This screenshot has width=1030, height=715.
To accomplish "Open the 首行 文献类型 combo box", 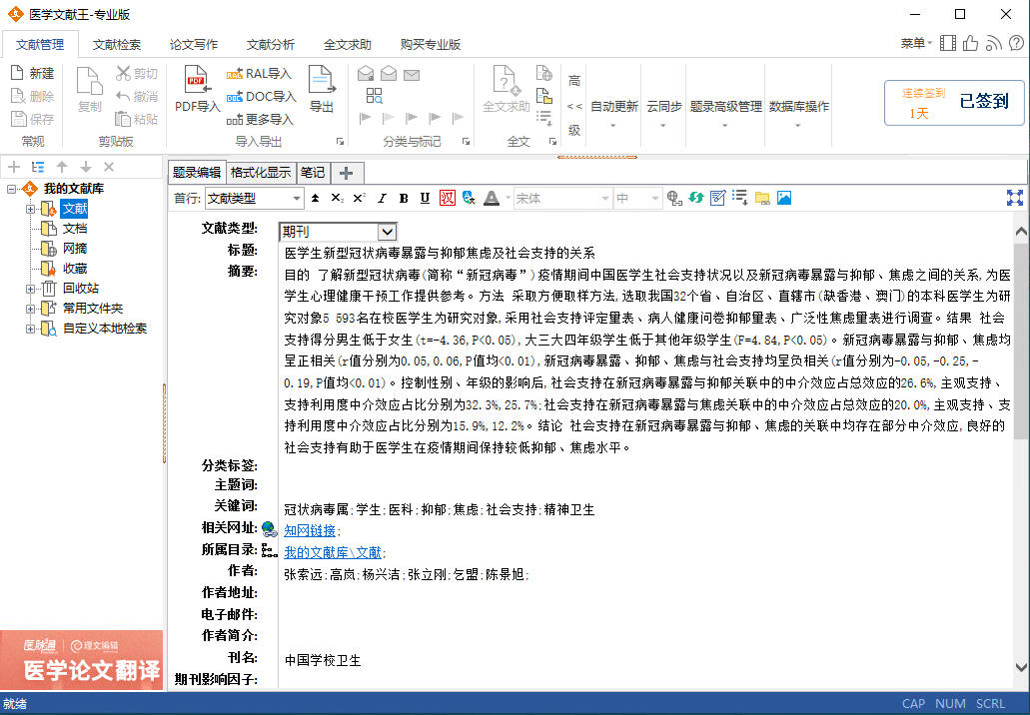I will pos(296,198).
